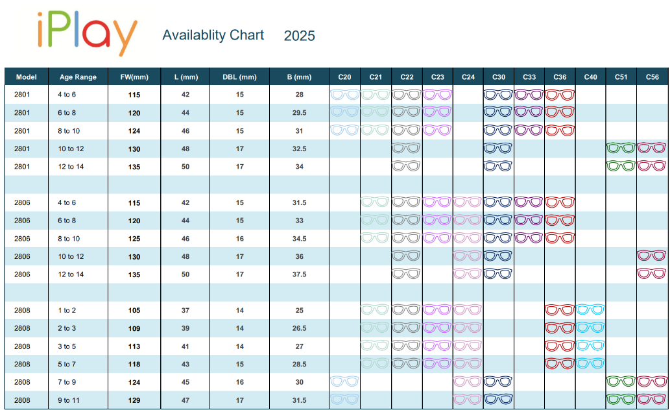The height and width of the screenshot is (410, 670).
Task: Select the teal C21 glasses icon for 2808 ages 5 to 7
Action: point(376,364)
